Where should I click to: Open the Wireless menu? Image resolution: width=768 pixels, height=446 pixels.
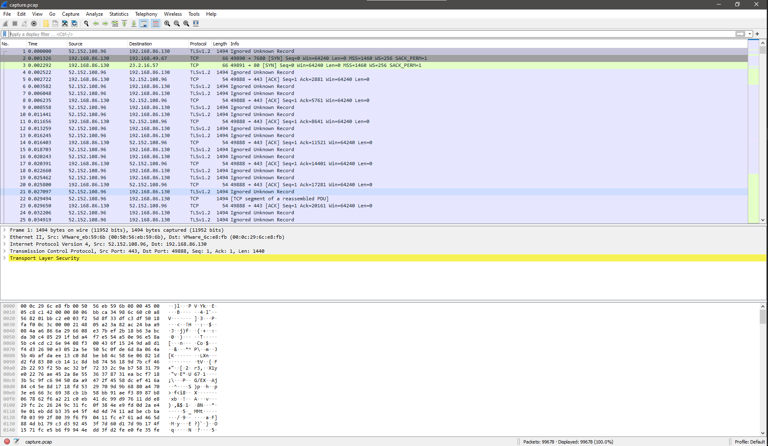173,14
